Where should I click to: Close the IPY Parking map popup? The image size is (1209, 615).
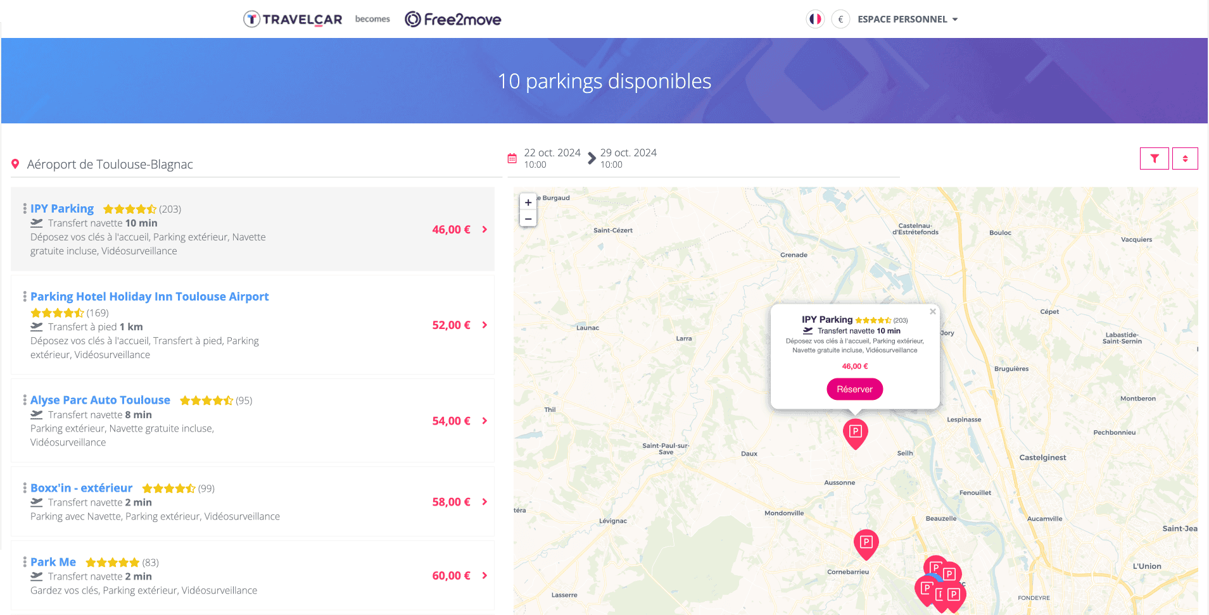(x=933, y=311)
